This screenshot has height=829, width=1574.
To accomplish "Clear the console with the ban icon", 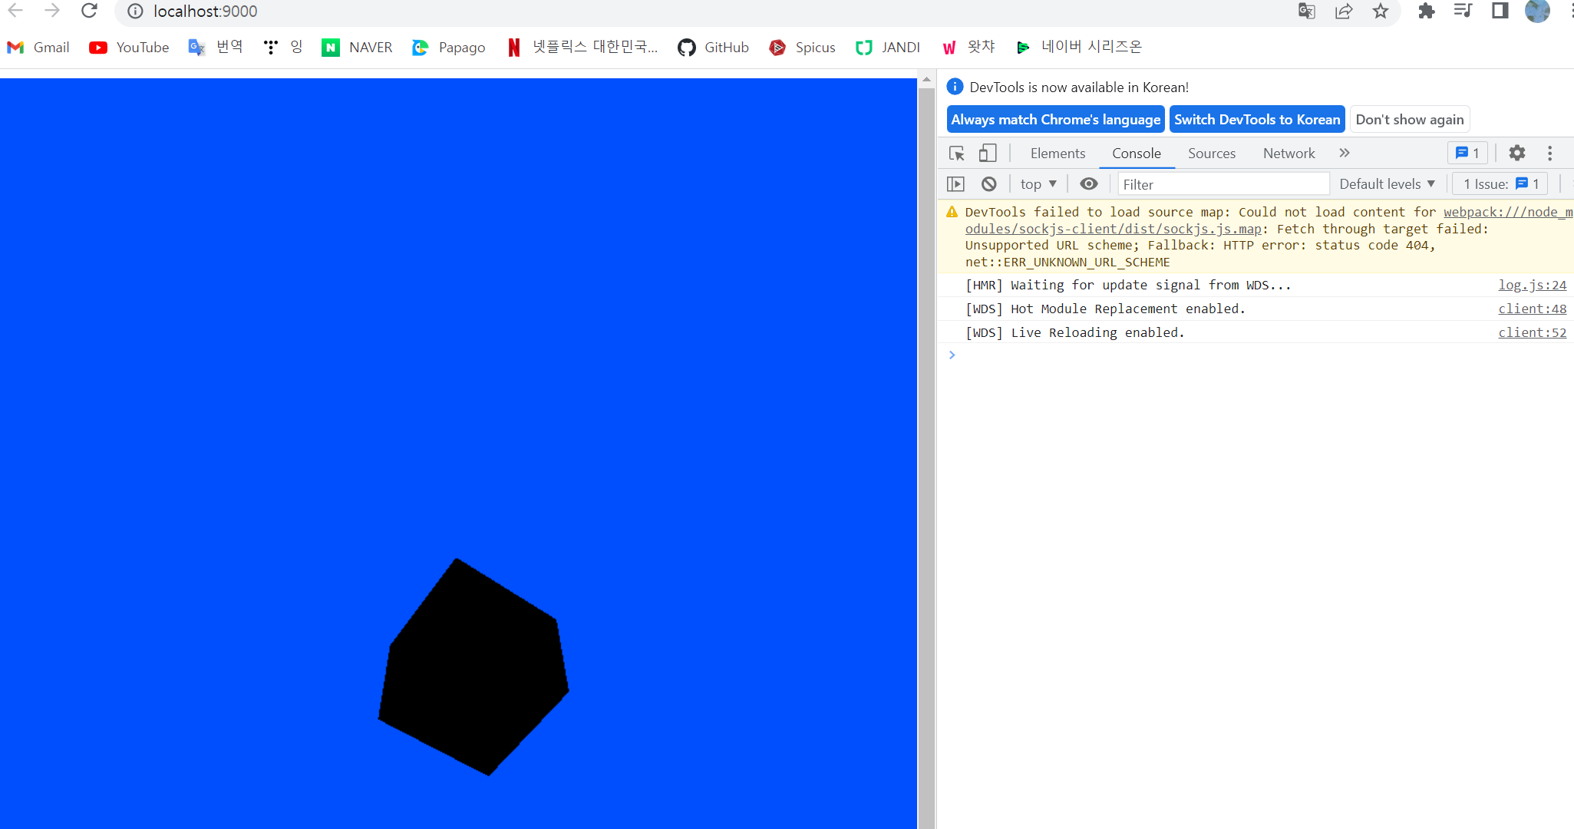I will [988, 184].
